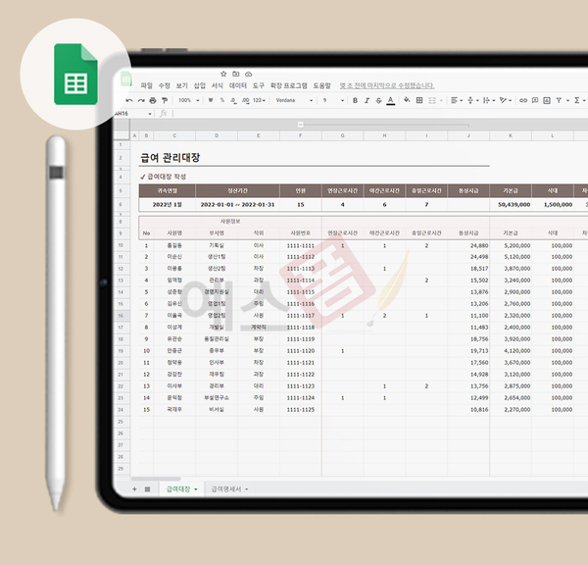This screenshot has width=588, height=565.
Task: Open the 보기 menu
Action: click(182, 85)
